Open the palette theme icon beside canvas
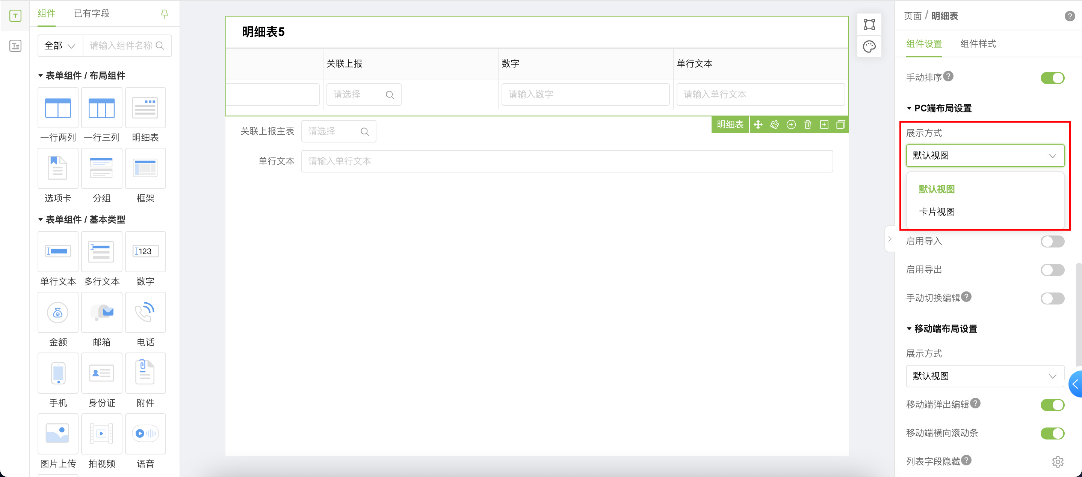1082x477 pixels. coord(869,46)
